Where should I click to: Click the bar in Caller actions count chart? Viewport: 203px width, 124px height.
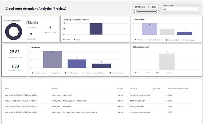click(167, 61)
